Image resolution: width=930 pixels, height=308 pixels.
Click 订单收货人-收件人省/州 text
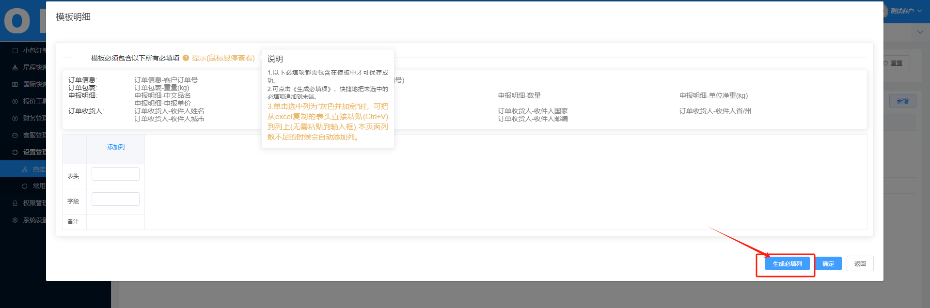coord(715,111)
